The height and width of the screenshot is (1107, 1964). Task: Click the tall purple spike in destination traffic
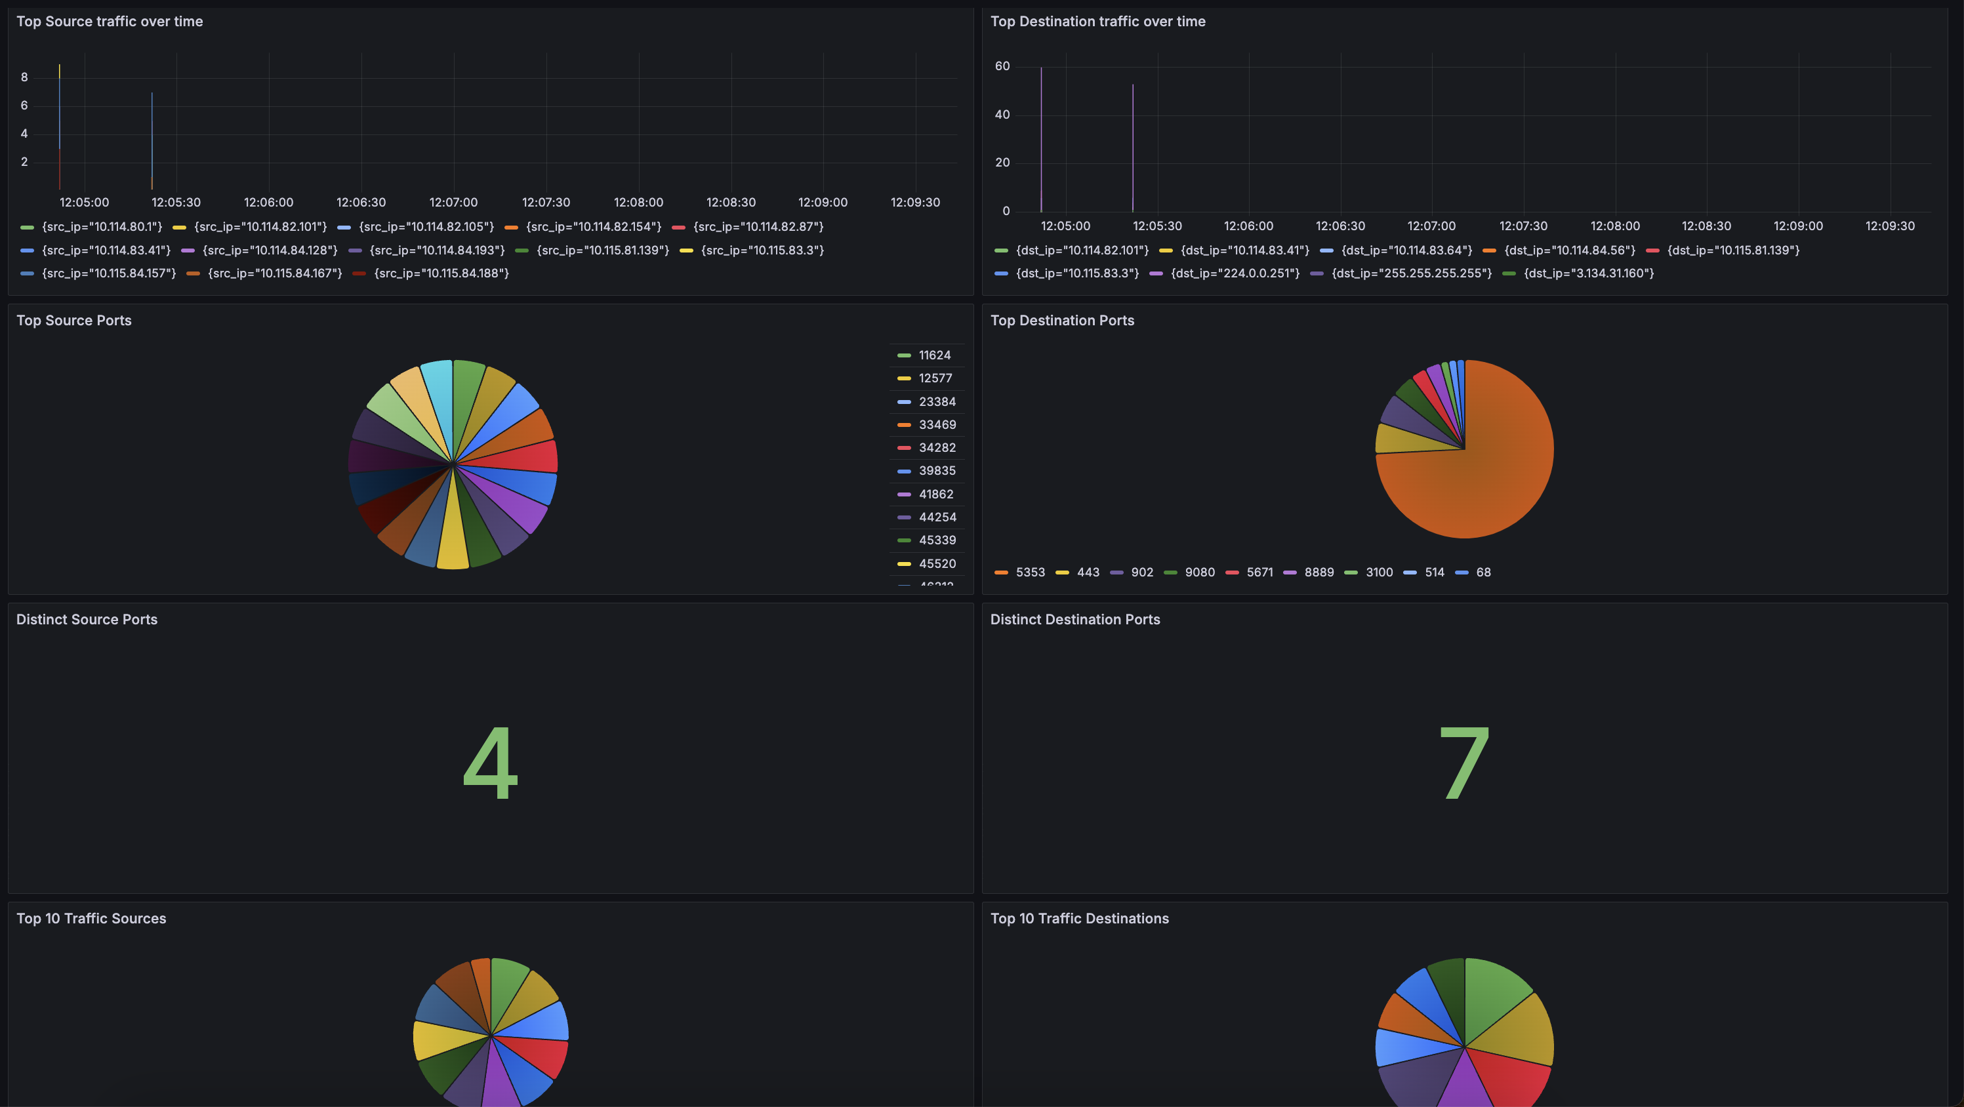pos(1040,137)
